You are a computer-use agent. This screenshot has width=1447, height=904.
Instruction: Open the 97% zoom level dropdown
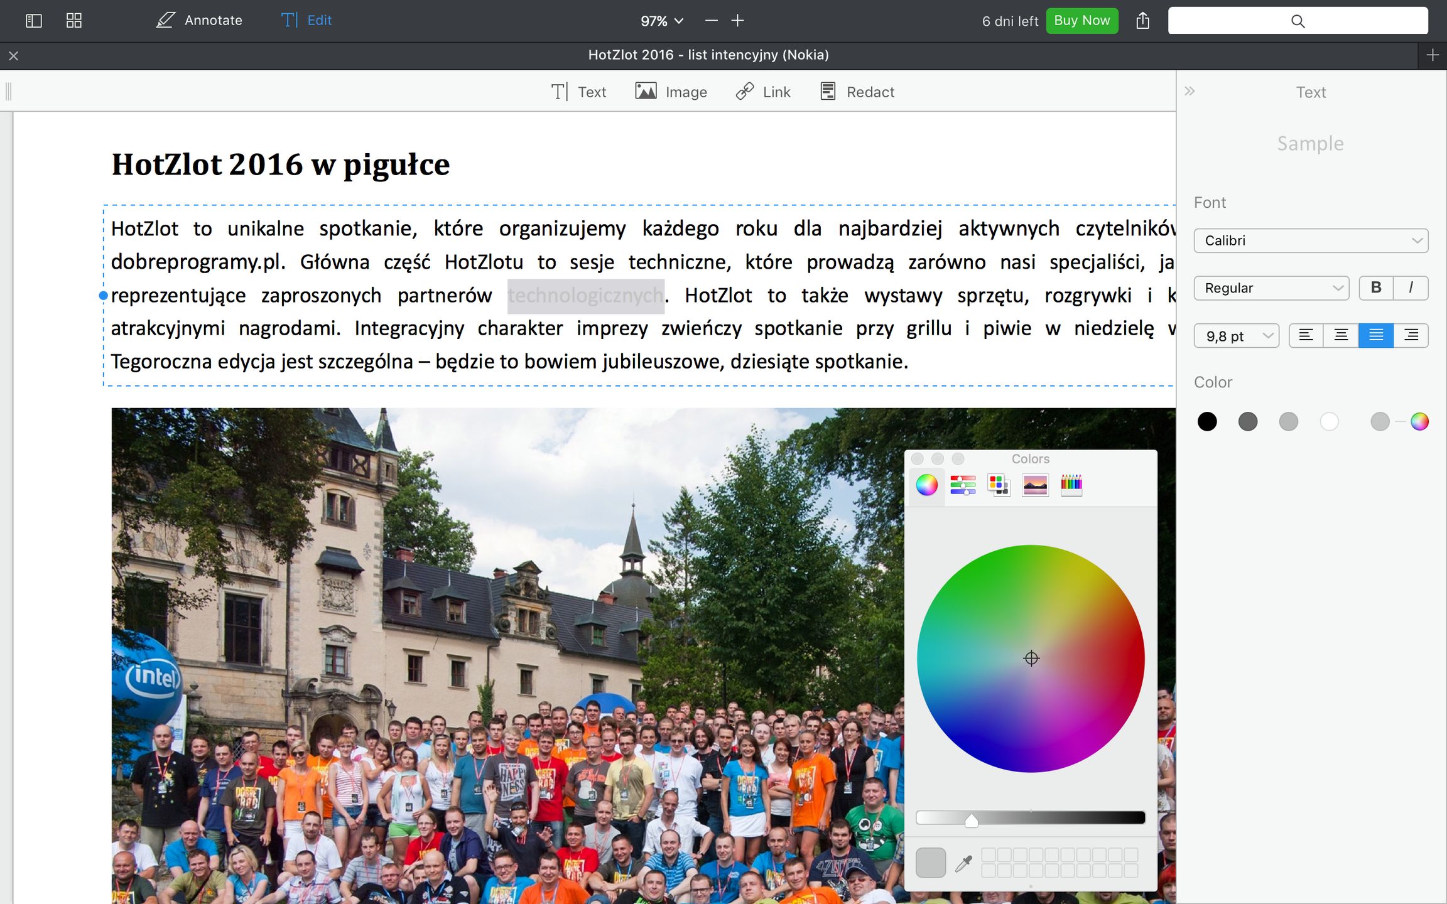(x=661, y=21)
